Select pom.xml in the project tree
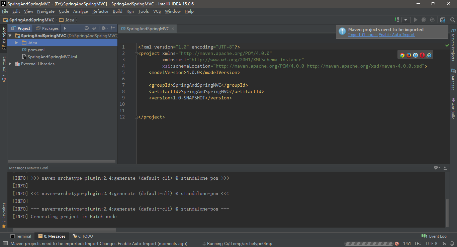Screen dimensions: 457x247 (33, 50)
